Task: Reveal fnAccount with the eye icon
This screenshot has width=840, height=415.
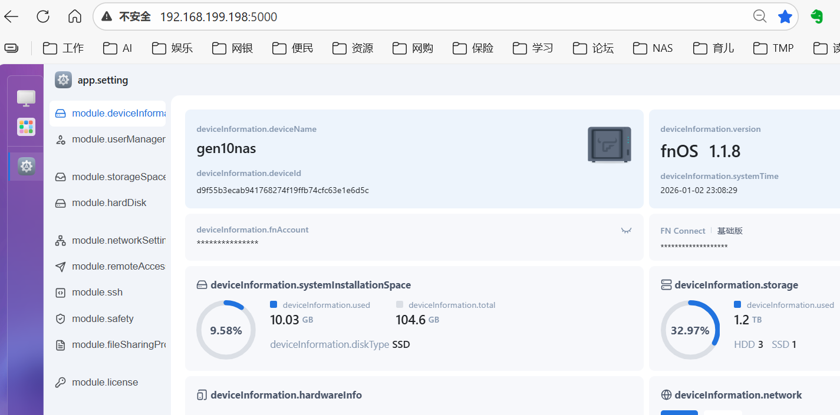Action: point(626,231)
